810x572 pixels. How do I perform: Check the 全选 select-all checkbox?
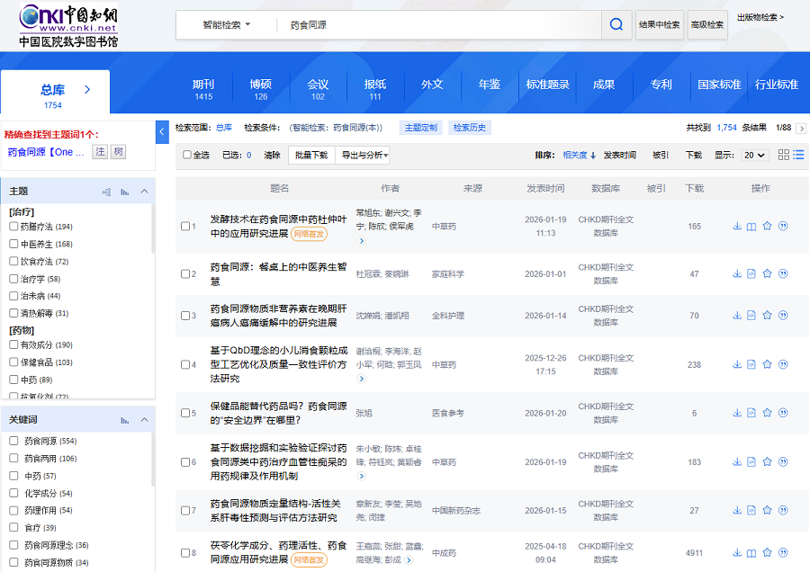(x=187, y=155)
